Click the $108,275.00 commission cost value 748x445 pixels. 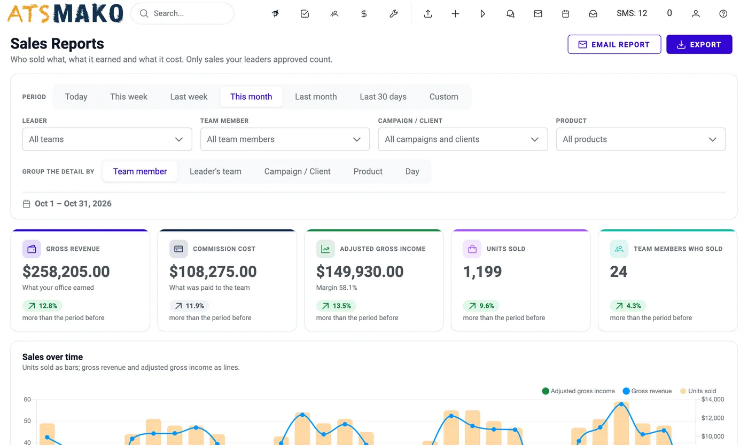coord(213,272)
